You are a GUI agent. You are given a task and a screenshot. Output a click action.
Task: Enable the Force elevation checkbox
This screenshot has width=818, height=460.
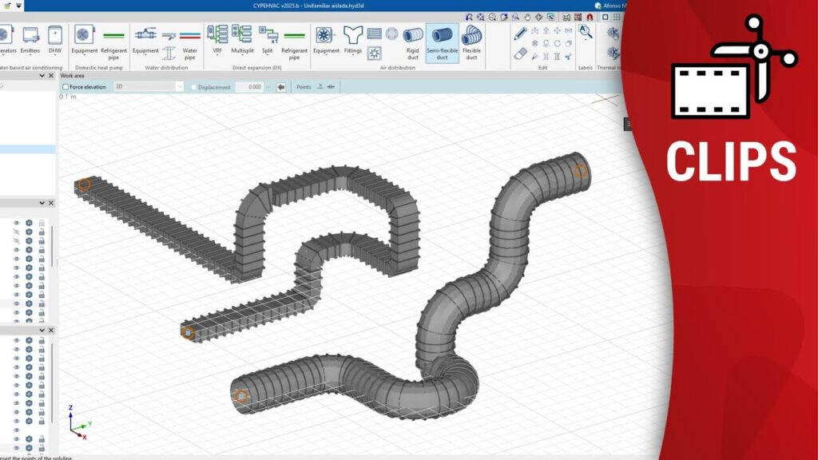click(66, 87)
